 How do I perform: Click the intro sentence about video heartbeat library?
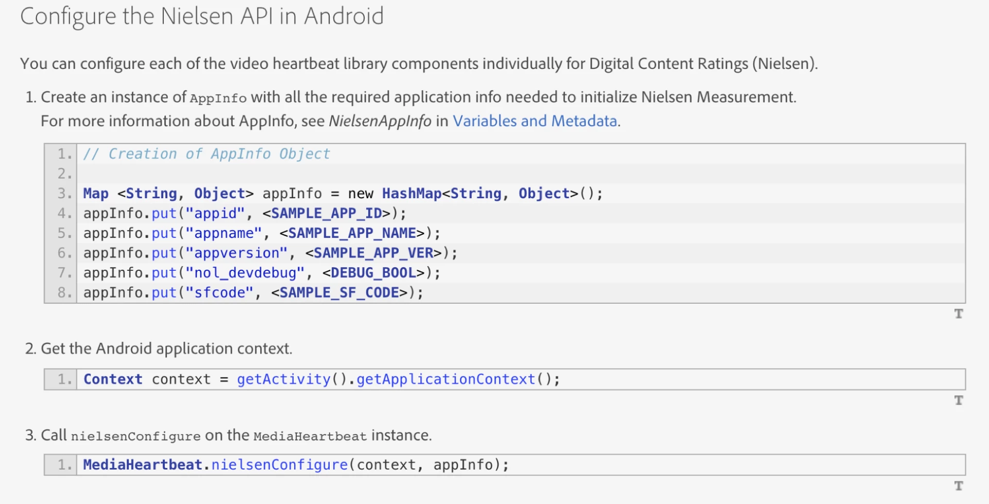click(419, 63)
